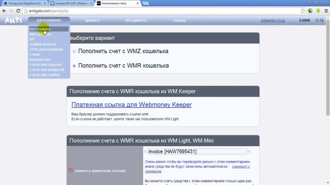The width and height of the screenshot is (330, 185).
Task: Click 'Платежная ссылка для Webmoney Keeper' link
Action: click(131, 105)
